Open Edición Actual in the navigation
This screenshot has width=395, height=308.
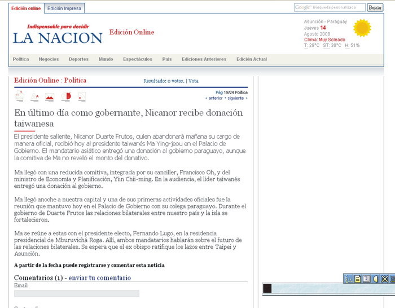(252, 59)
